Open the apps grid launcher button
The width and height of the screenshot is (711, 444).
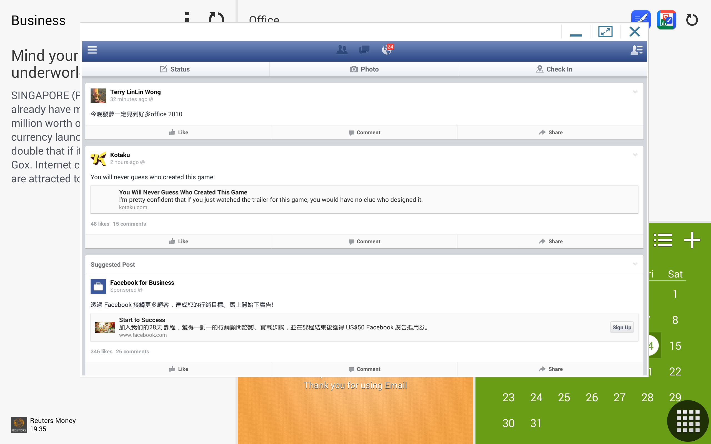click(688, 421)
